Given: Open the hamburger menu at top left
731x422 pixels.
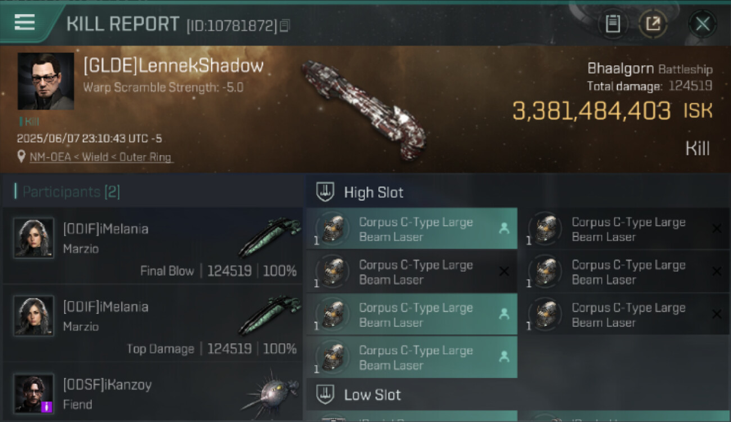Looking at the screenshot, I should (25, 22).
